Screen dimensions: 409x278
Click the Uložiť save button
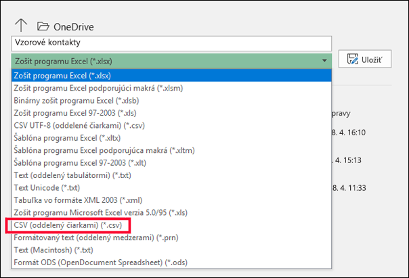tap(365, 59)
